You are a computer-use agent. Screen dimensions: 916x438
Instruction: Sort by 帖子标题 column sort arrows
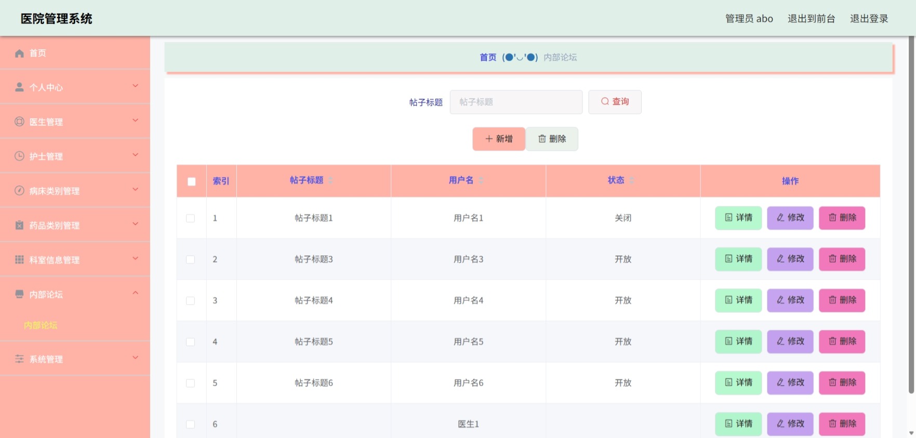point(330,180)
